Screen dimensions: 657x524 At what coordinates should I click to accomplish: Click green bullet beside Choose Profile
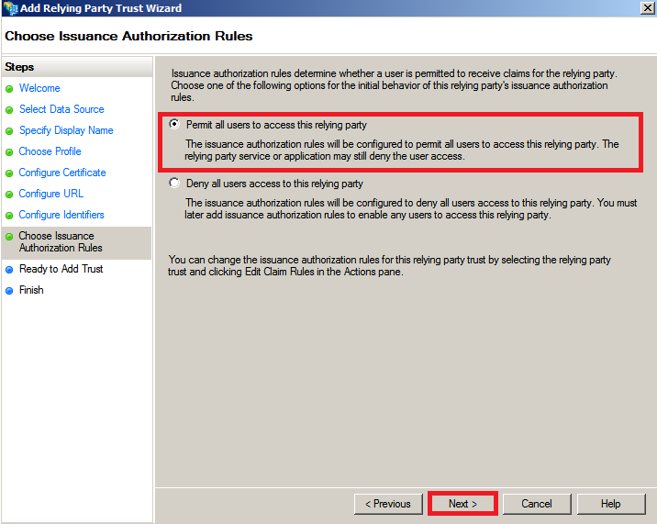[9, 152]
